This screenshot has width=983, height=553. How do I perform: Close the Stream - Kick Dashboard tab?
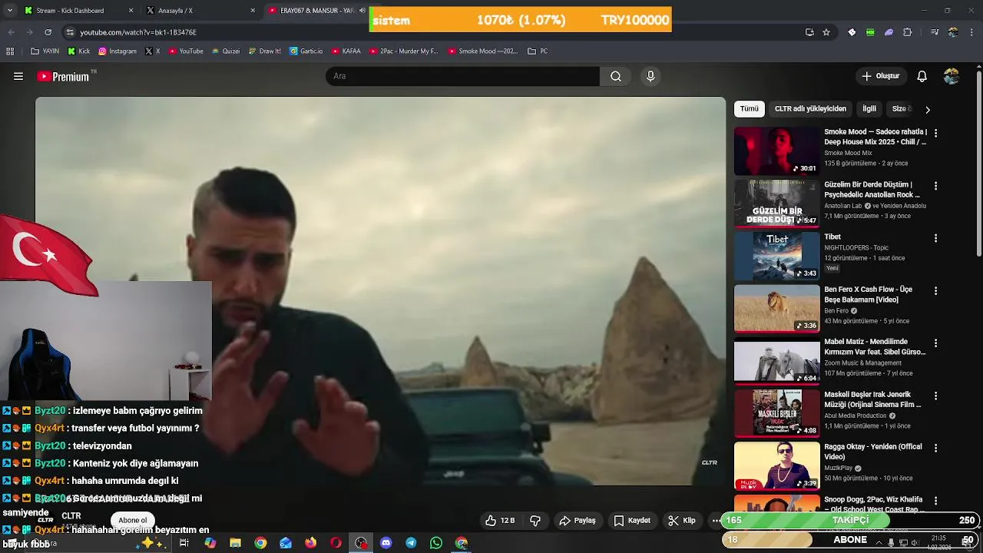[131, 11]
